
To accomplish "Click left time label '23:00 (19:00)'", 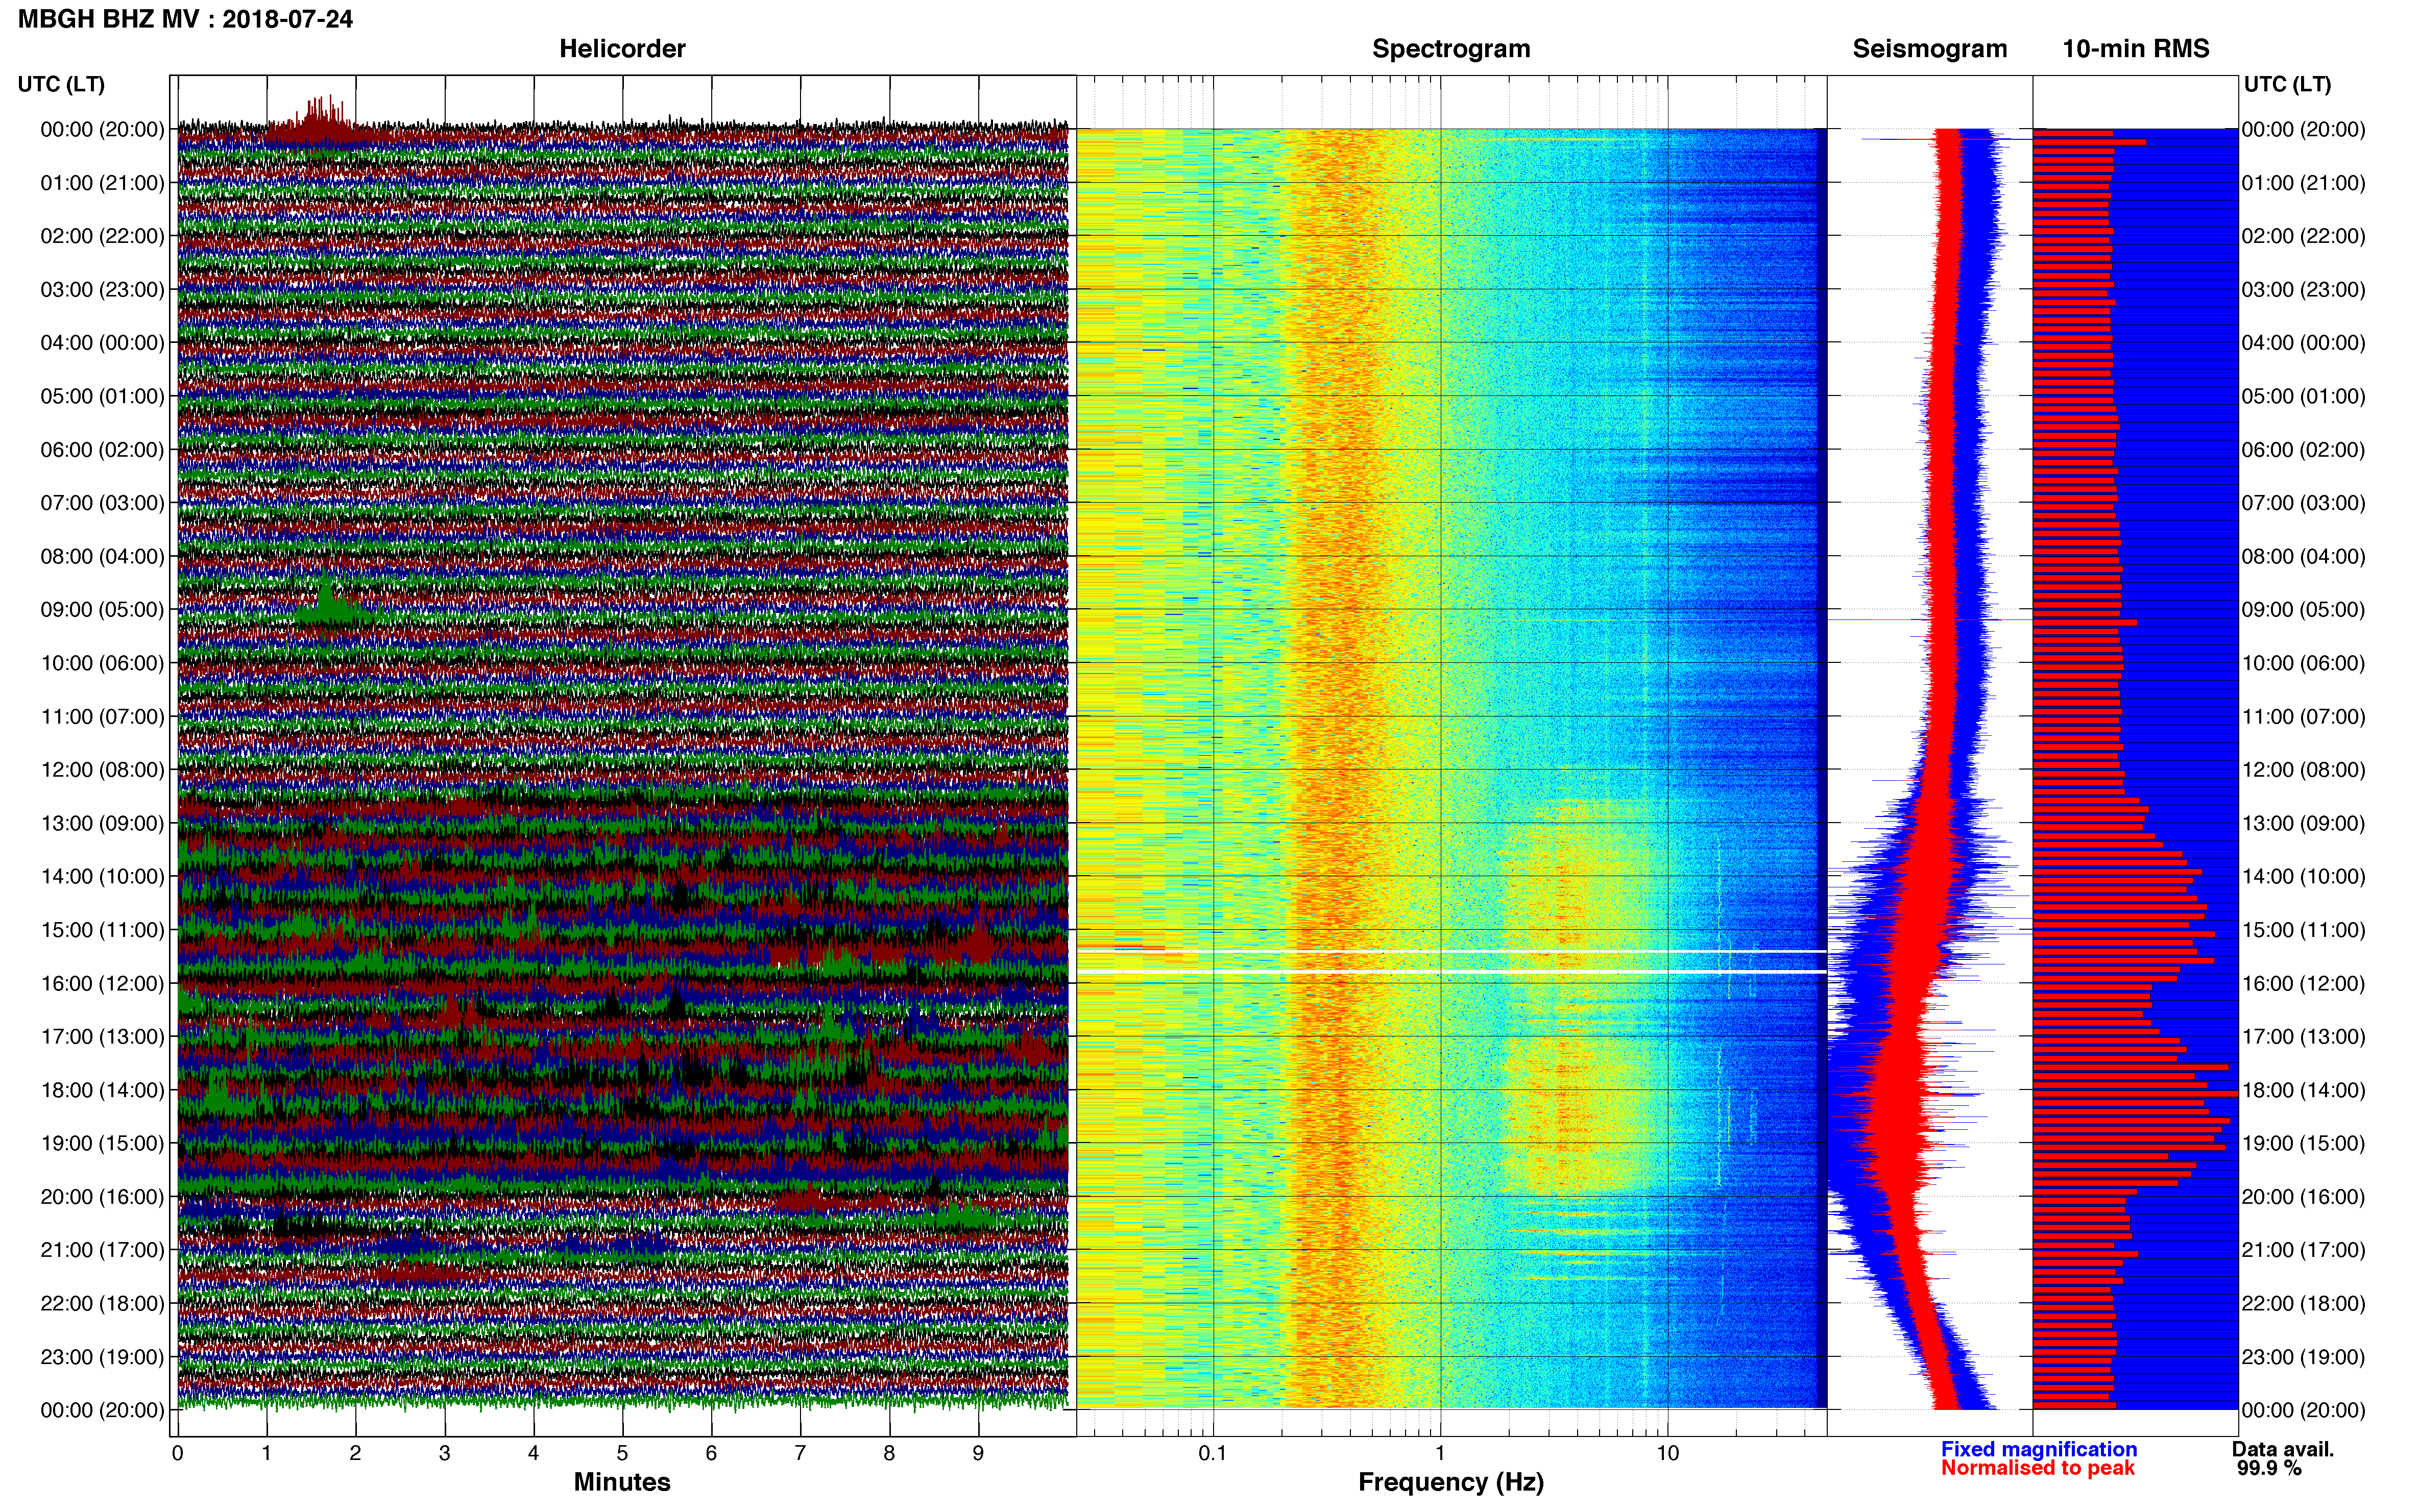I will coord(102,1357).
